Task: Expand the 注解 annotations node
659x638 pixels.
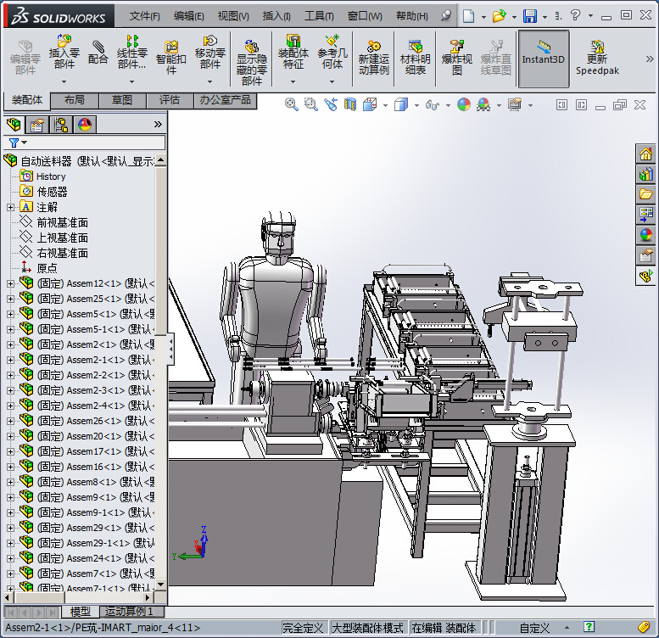Action: pyautogui.click(x=10, y=207)
